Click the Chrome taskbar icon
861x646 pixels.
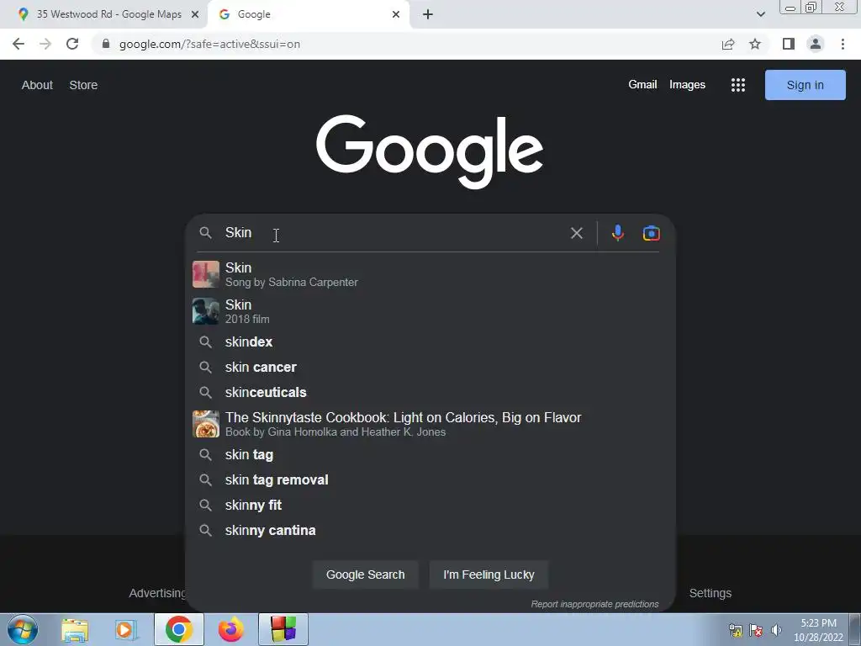(x=178, y=629)
